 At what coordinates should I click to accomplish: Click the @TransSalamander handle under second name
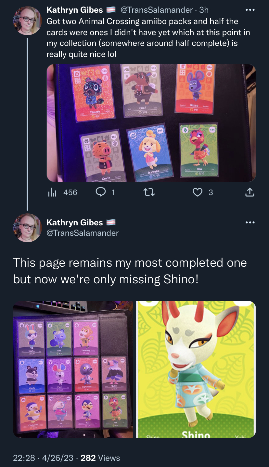pos(83,233)
